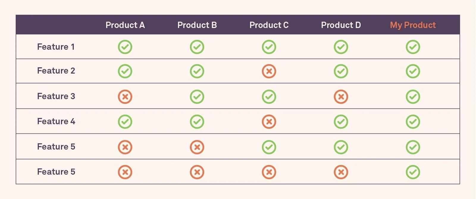Click My Product's Feature 1 checkmark

(413, 47)
